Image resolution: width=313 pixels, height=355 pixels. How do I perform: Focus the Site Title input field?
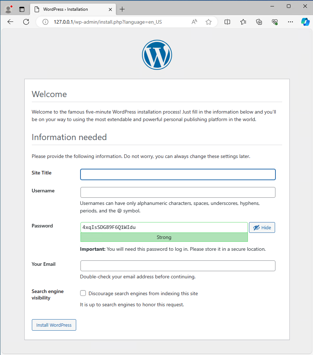pyautogui.click(x=178, y=174)
